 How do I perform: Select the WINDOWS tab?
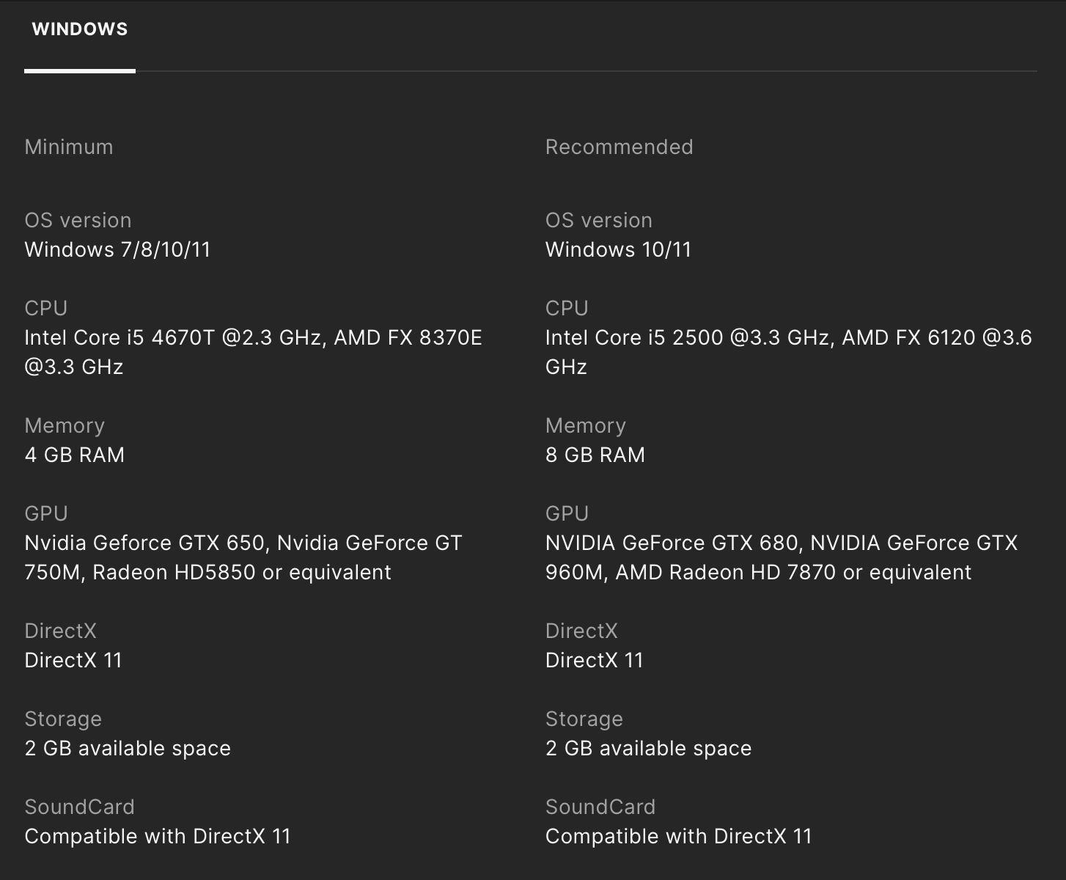click(x=80, y=29)
